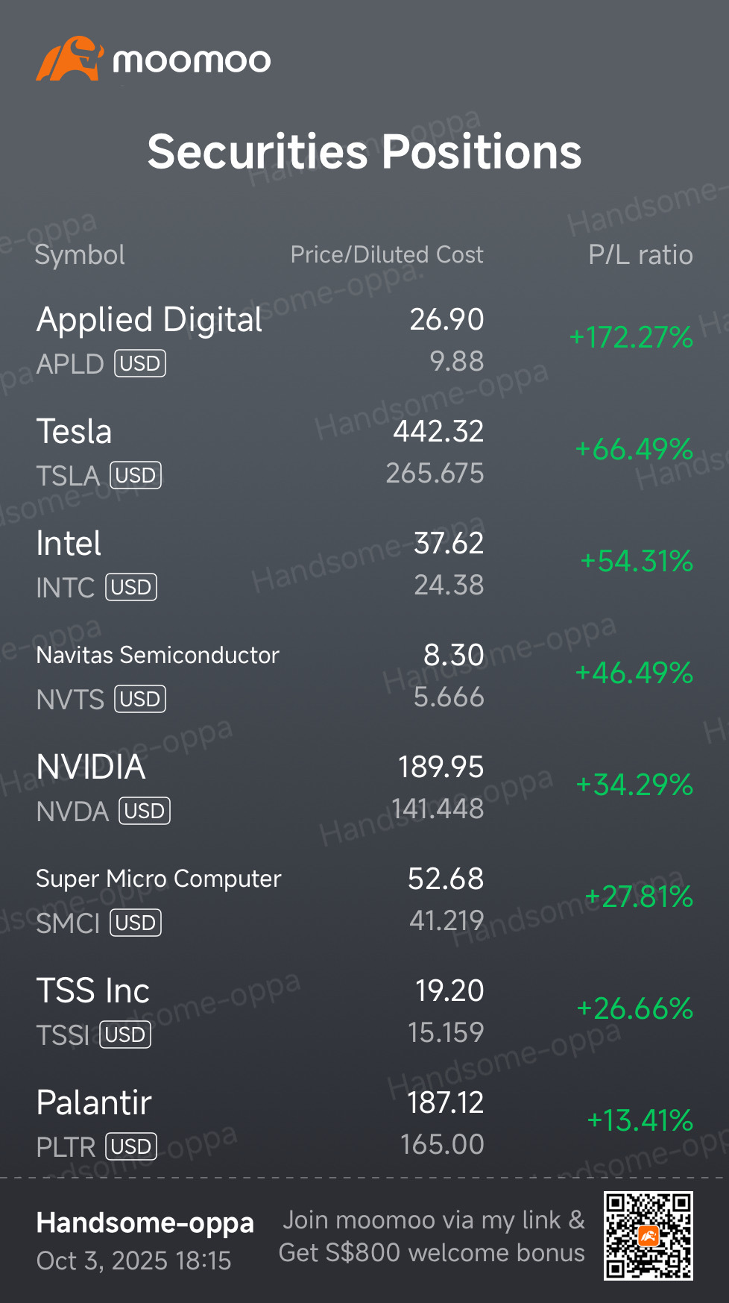Click the USD badge beside NVTS

(x=140, y=699)
